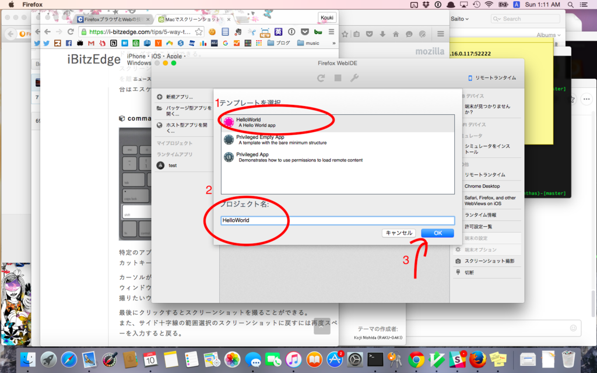
Task: Click the downloads arrow in Firefox toolbar
Action: [x=382, y=34]
